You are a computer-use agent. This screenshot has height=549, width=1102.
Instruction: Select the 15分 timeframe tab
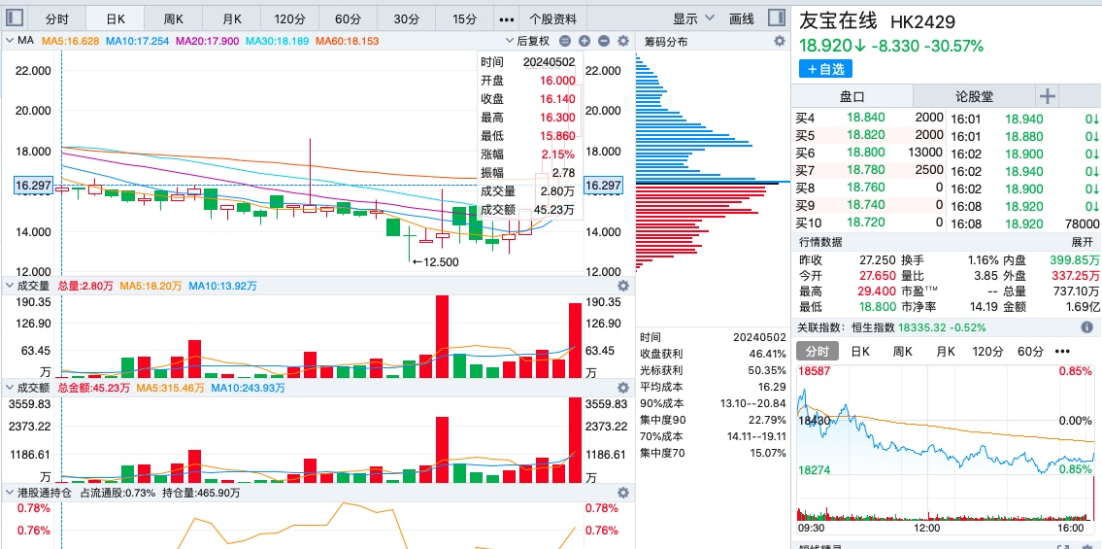pyautogui.click(x=464, y=19)
